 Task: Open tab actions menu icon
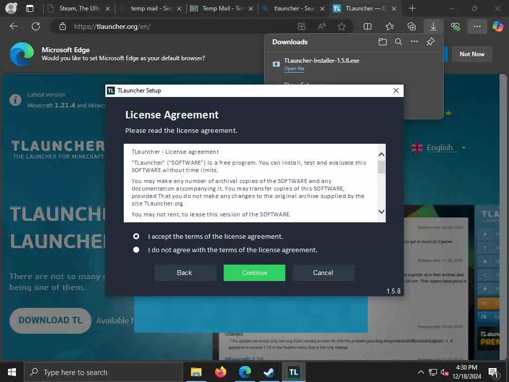(x=30, y=8)
